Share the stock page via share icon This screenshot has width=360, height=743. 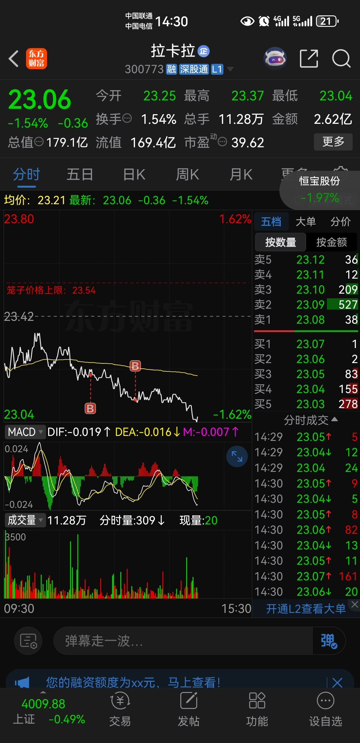309,58
